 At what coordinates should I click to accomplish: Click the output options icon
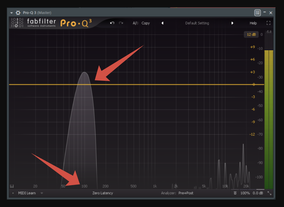coord(235,193)
